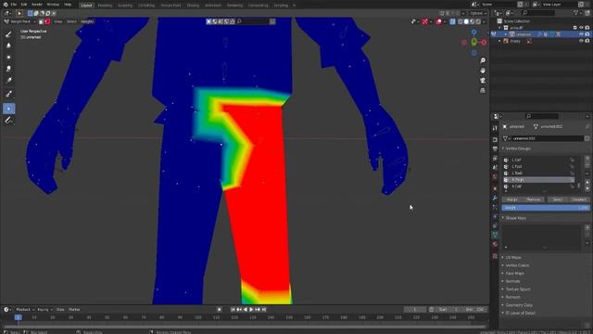Open the Weights menu in viewport header

click(x=87, y=21)
